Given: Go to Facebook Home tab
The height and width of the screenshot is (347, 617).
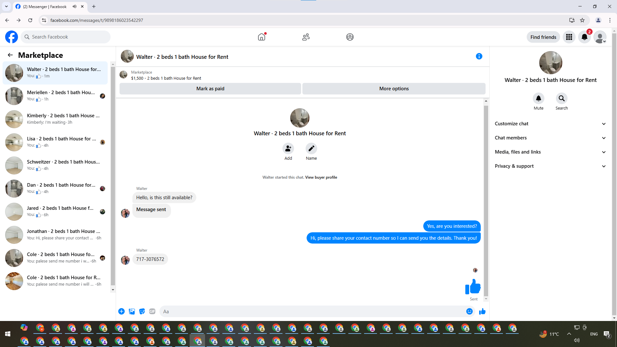Looking at the screenshot, I should pyautogui.click(x=262, y=37).
